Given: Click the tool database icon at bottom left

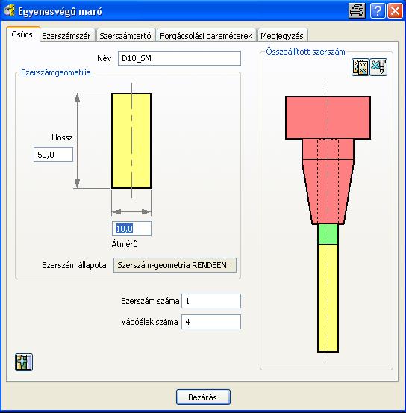Looking at the screenshot, I should click(24, 362).
